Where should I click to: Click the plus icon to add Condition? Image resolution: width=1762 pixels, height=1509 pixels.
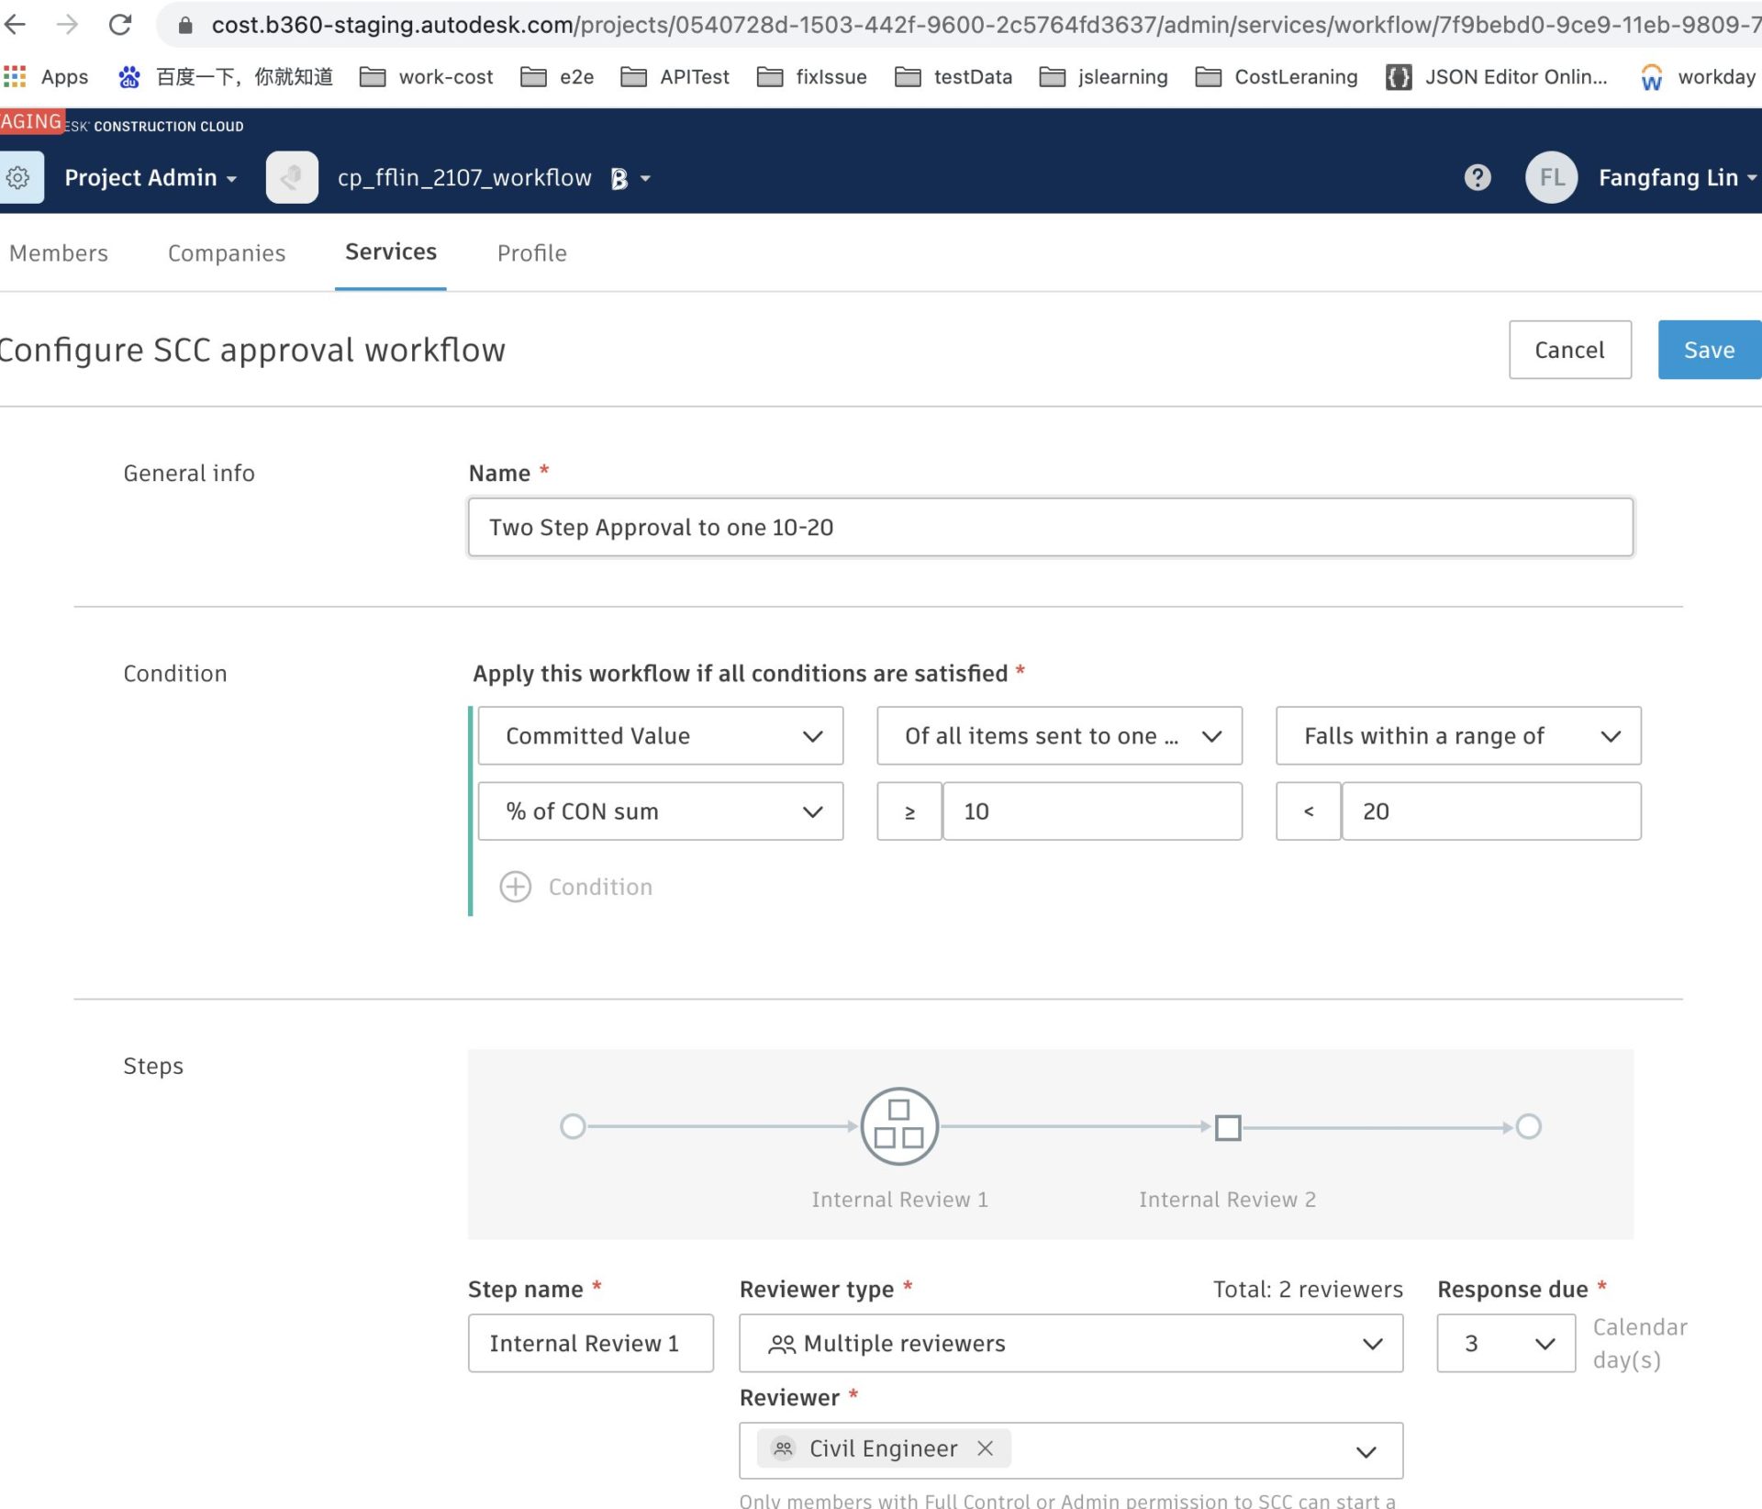[x=516, y=887]
